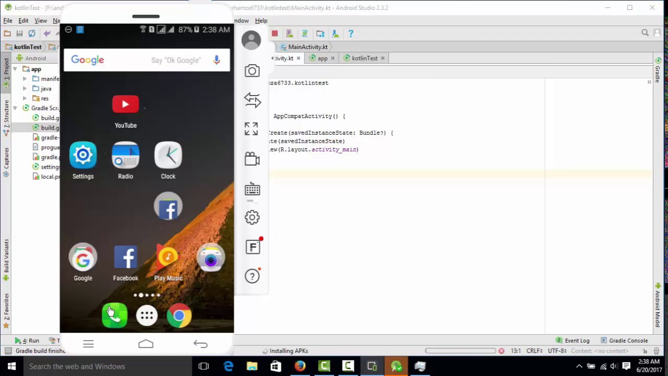Click the Windows search box in taskbar
This screenshot has width=668, height=376.
[108, 367]
